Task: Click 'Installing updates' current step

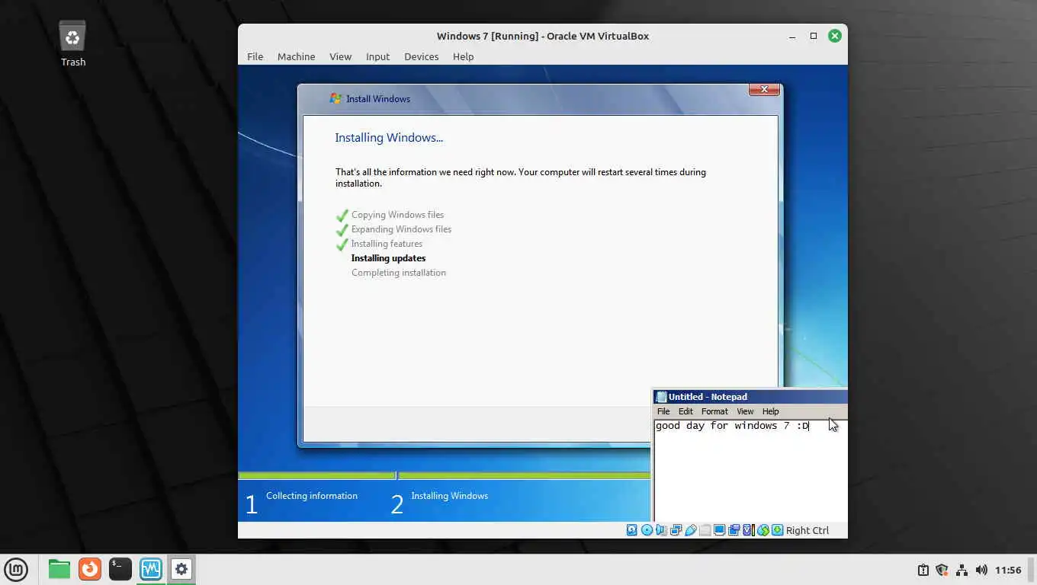Action: point(388,258)
